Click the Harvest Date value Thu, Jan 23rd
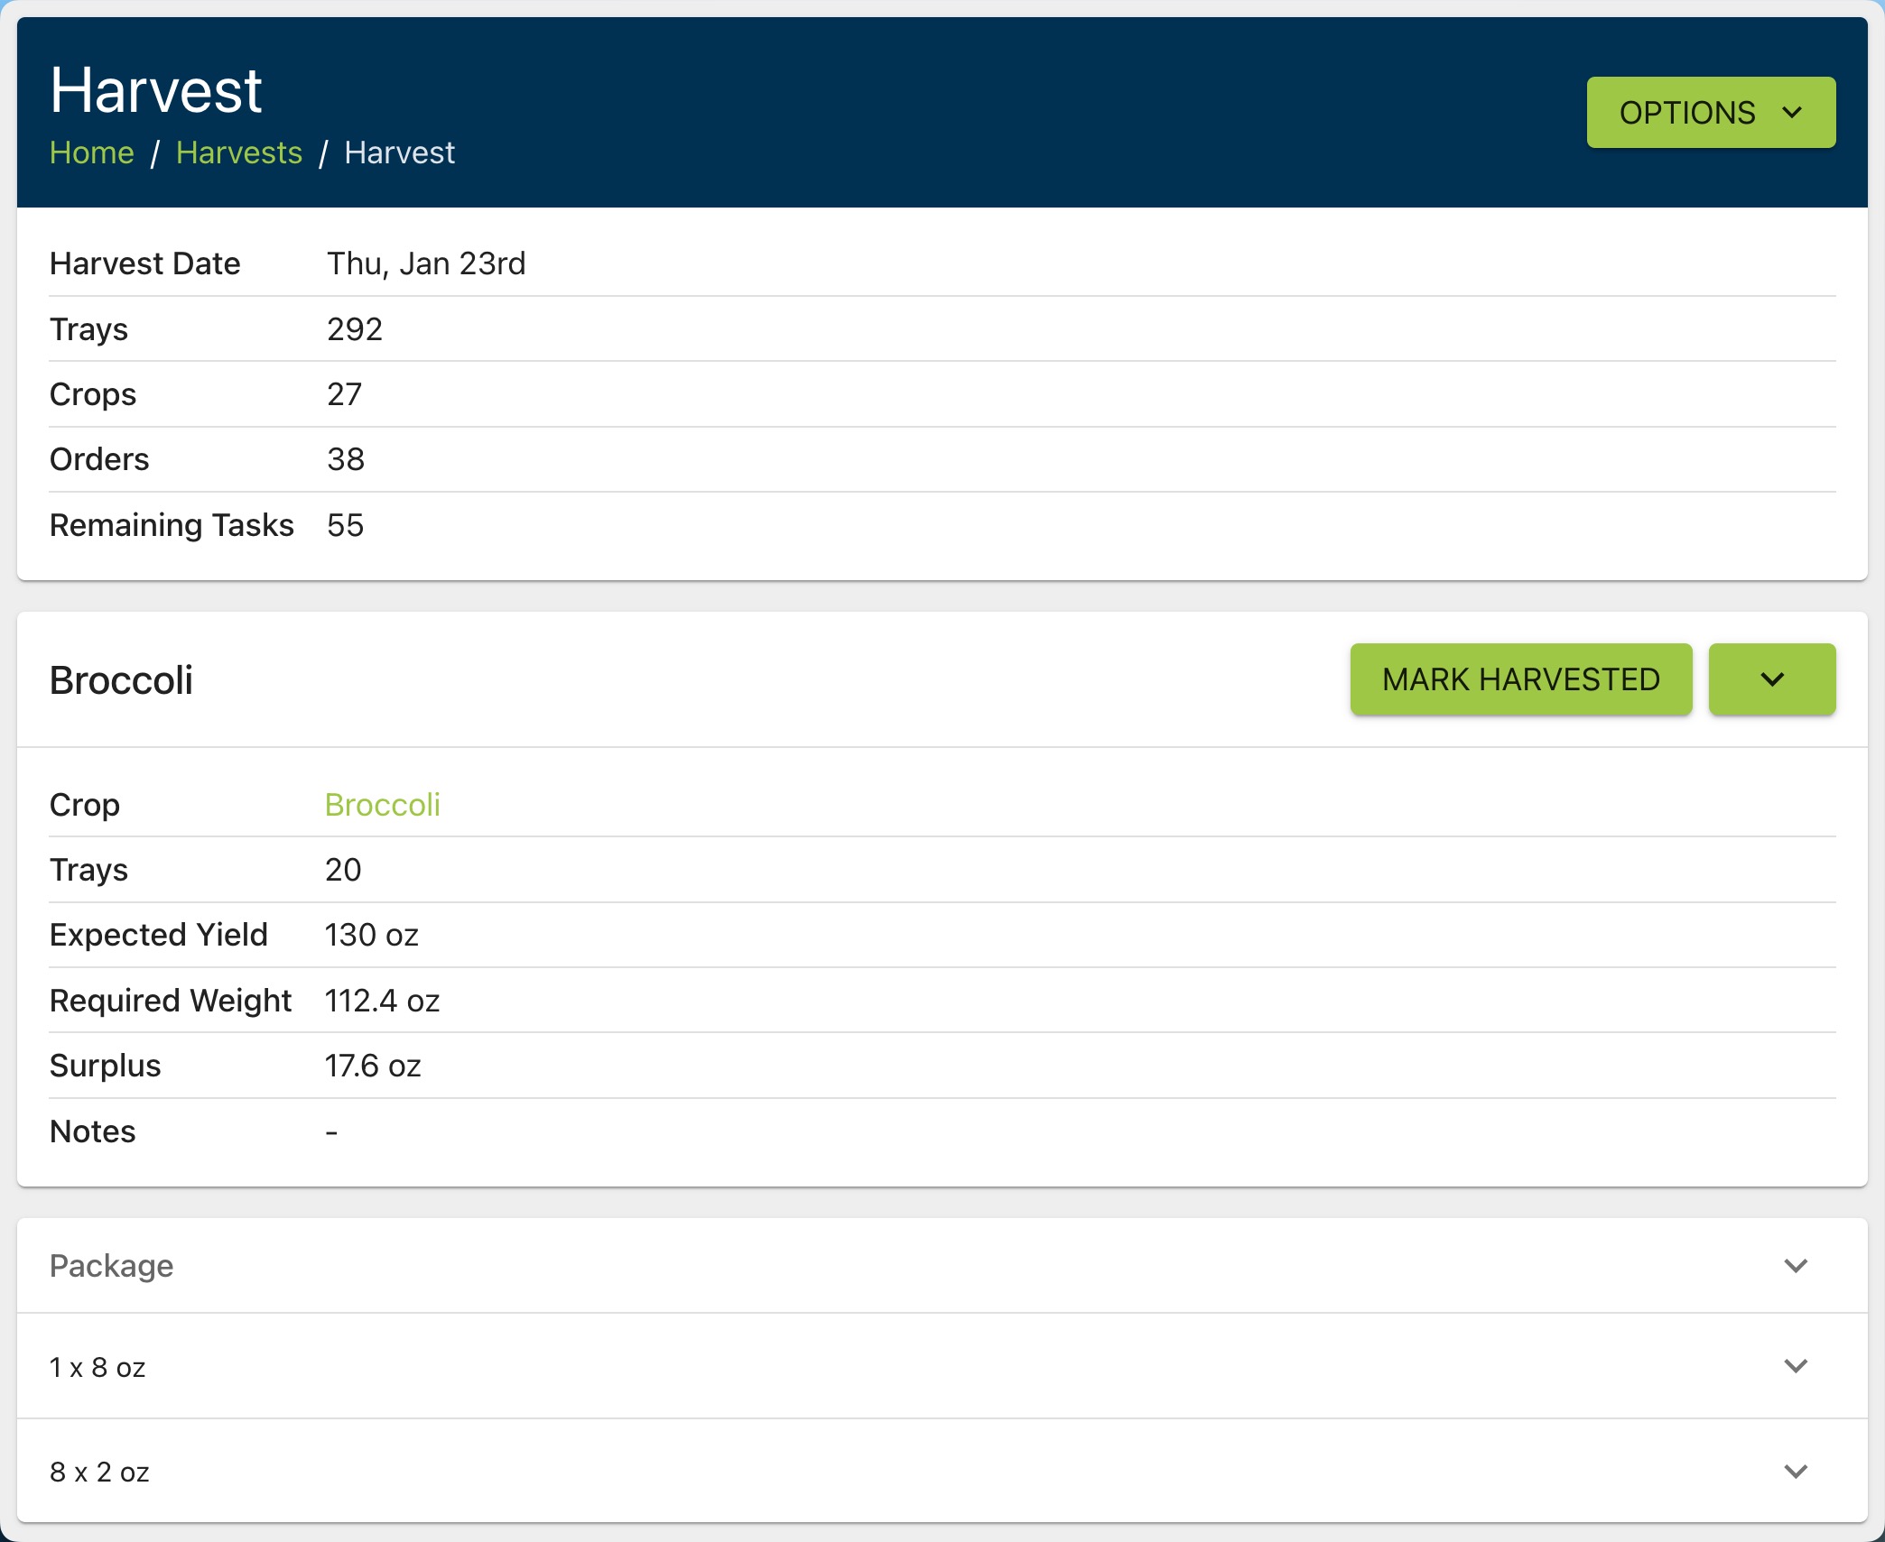The width and height of the screenshot is (1885, 1542). [x=426, y=263]
